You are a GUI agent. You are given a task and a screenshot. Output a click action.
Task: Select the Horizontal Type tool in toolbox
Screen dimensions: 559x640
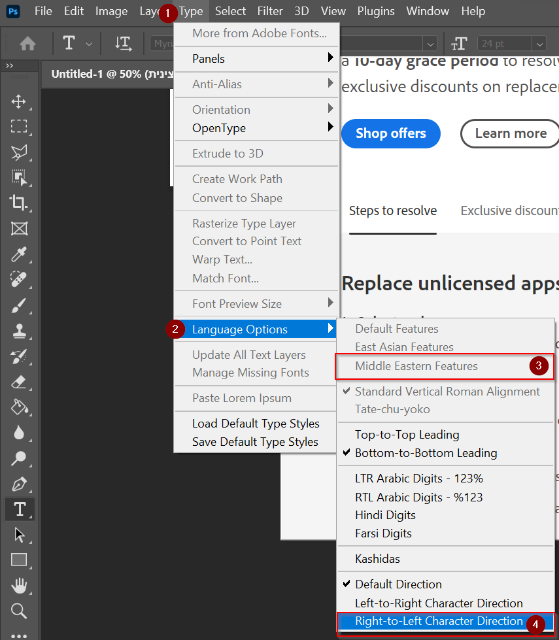point(19,509)
